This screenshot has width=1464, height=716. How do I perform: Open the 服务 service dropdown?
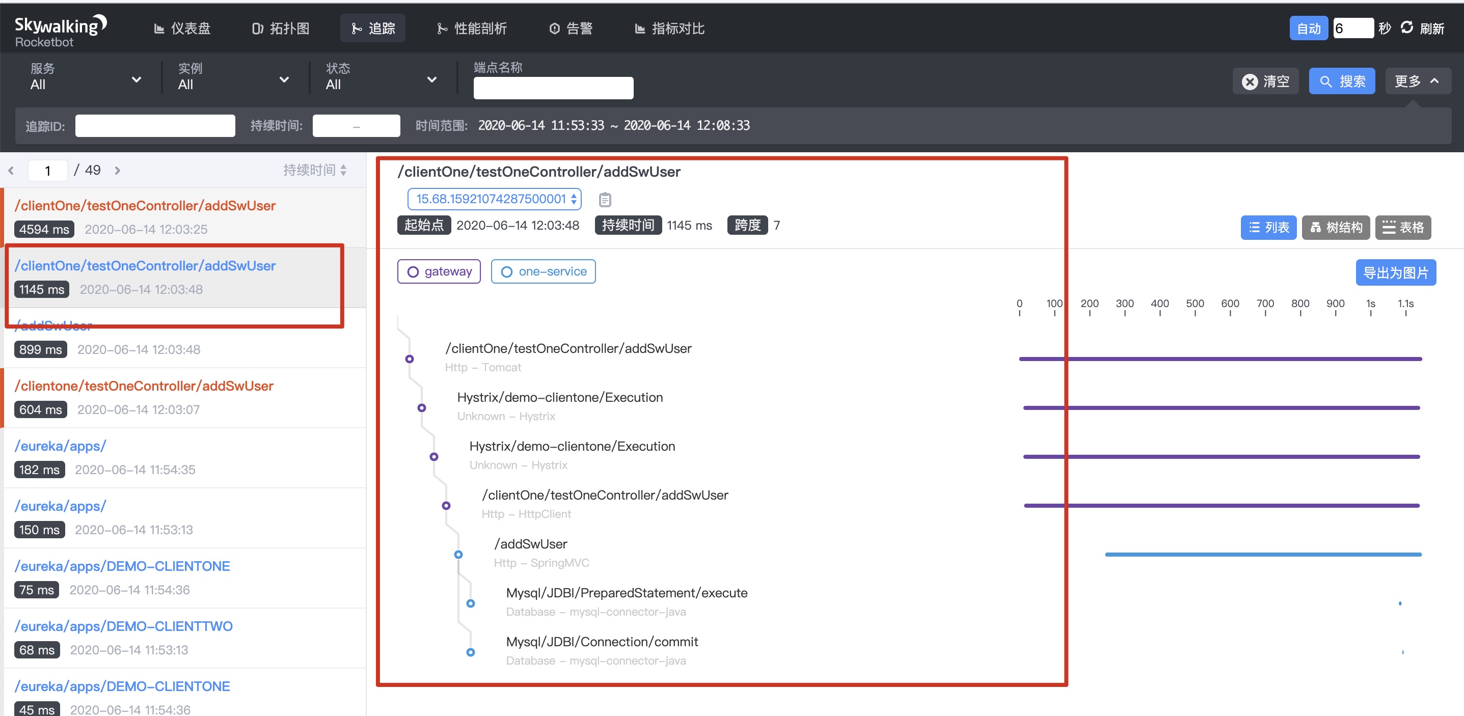click(x=85, y=78)
